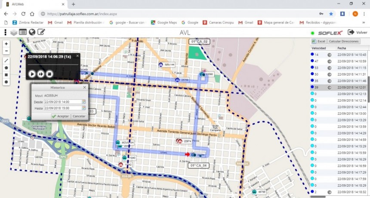
Task: Close the playback timestamp panel
Action: click(77, 56)
